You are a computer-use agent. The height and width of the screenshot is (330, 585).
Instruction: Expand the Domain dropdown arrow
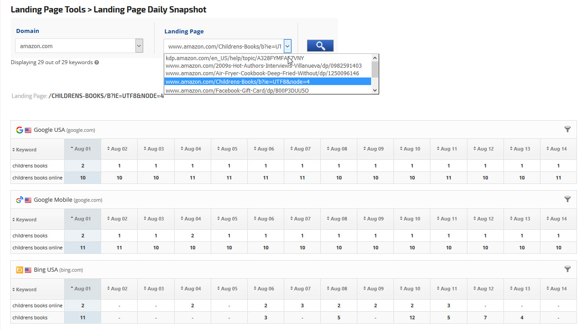[x=139, y=46]
